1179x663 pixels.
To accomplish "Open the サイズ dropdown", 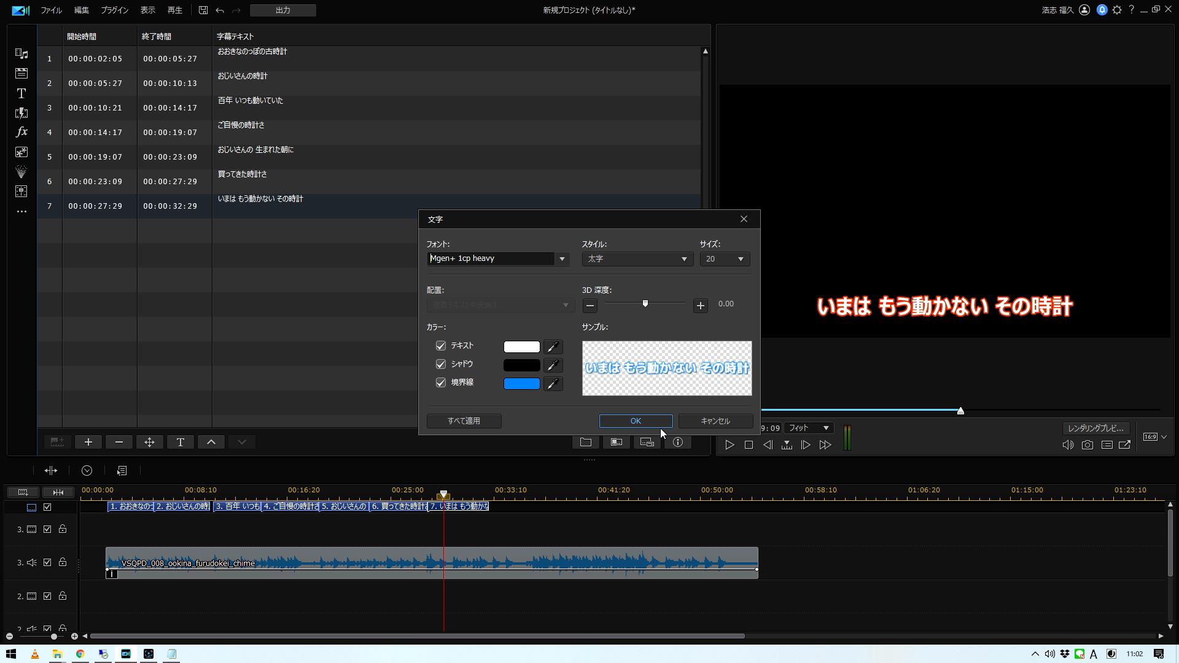I will (740, 259).
